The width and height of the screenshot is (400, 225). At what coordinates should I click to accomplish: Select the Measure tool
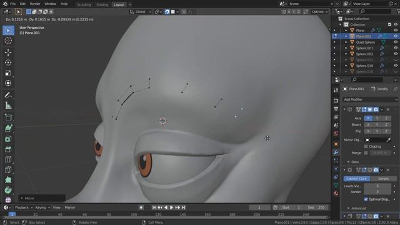click(8, 106)
